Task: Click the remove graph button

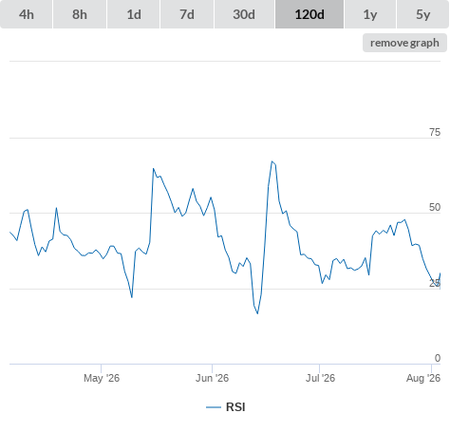Action: [x=404, y=43]
